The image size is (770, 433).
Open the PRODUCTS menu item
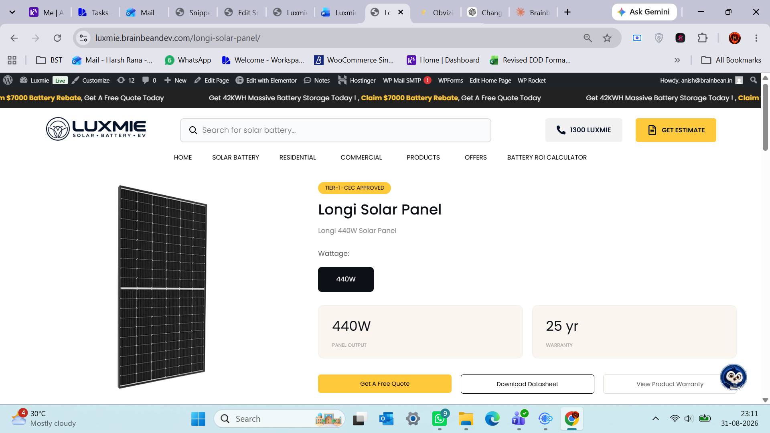pos(423,157)
